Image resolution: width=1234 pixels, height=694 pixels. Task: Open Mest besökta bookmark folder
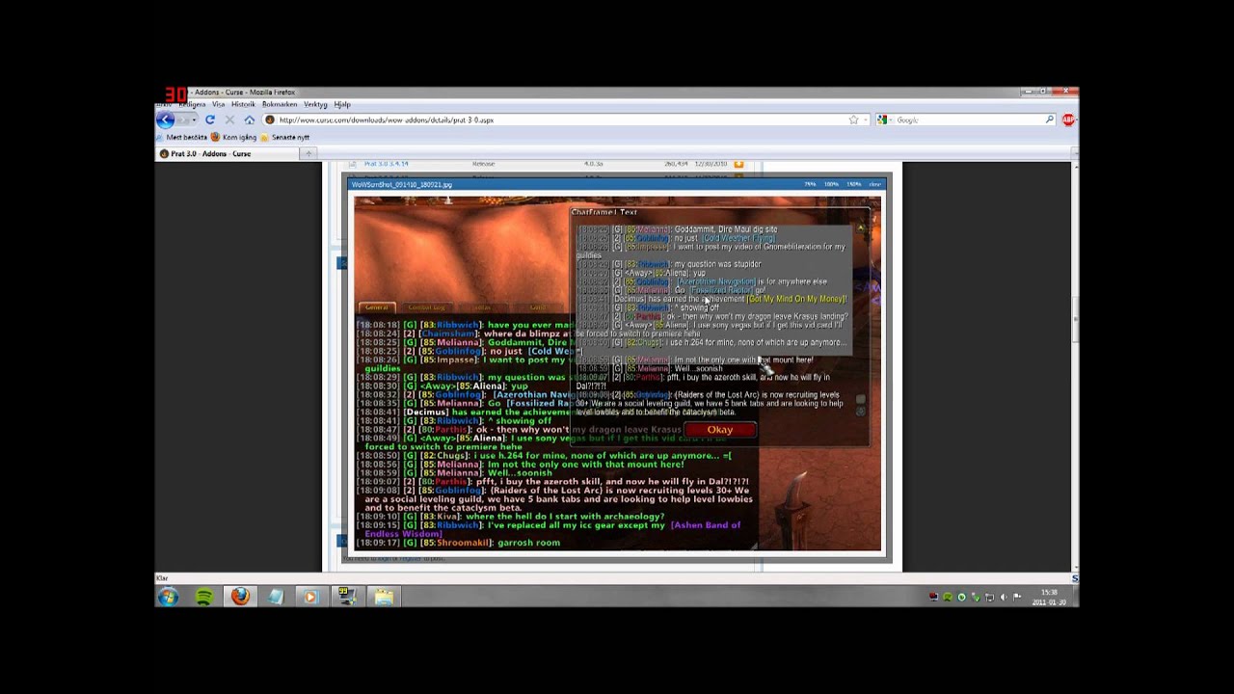click(x=183, y=137)
